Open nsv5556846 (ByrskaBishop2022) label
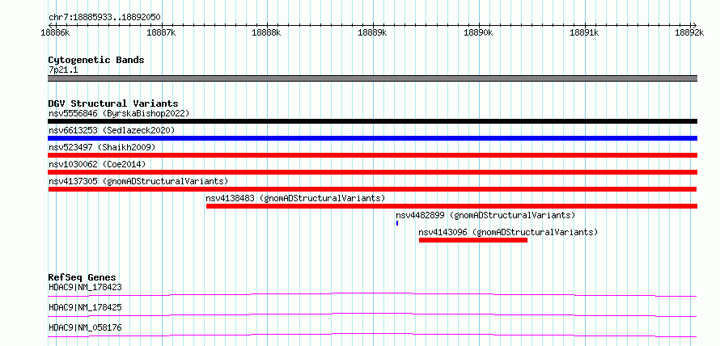The image size is (720, 346). point(119,113)
